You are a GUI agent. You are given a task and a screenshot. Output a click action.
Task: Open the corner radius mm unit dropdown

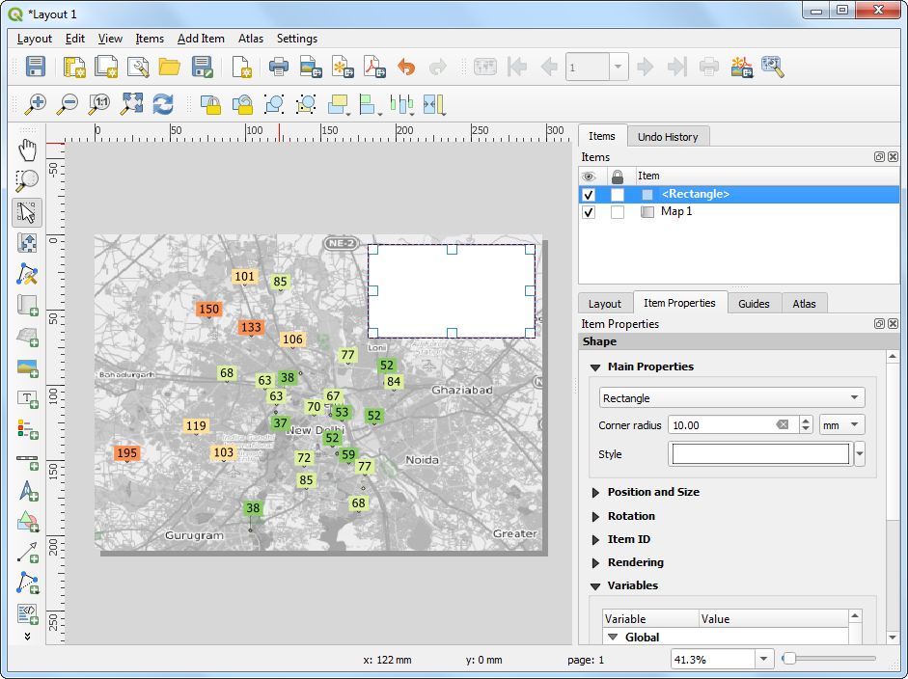(x=841, y=424)
